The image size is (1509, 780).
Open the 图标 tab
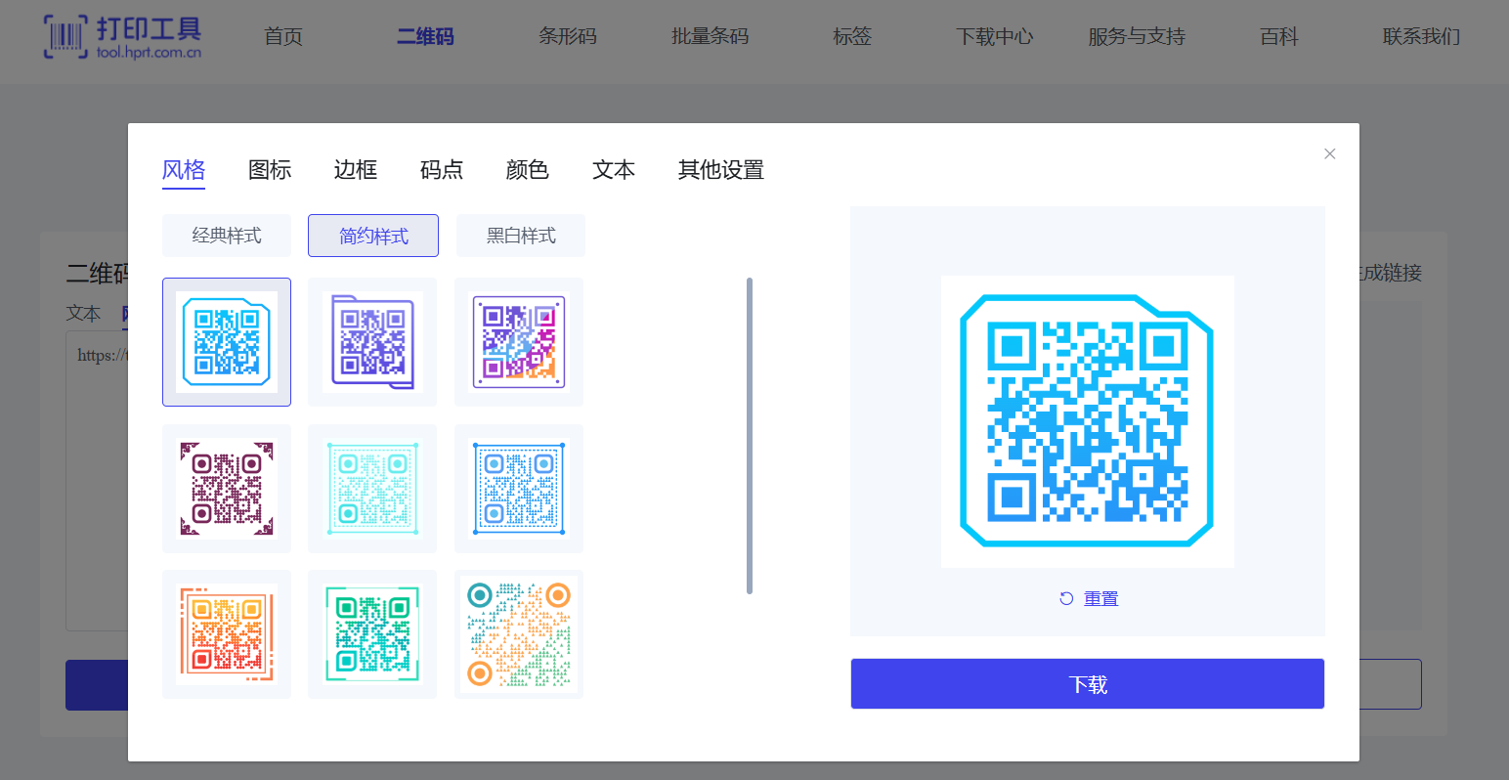270,170
